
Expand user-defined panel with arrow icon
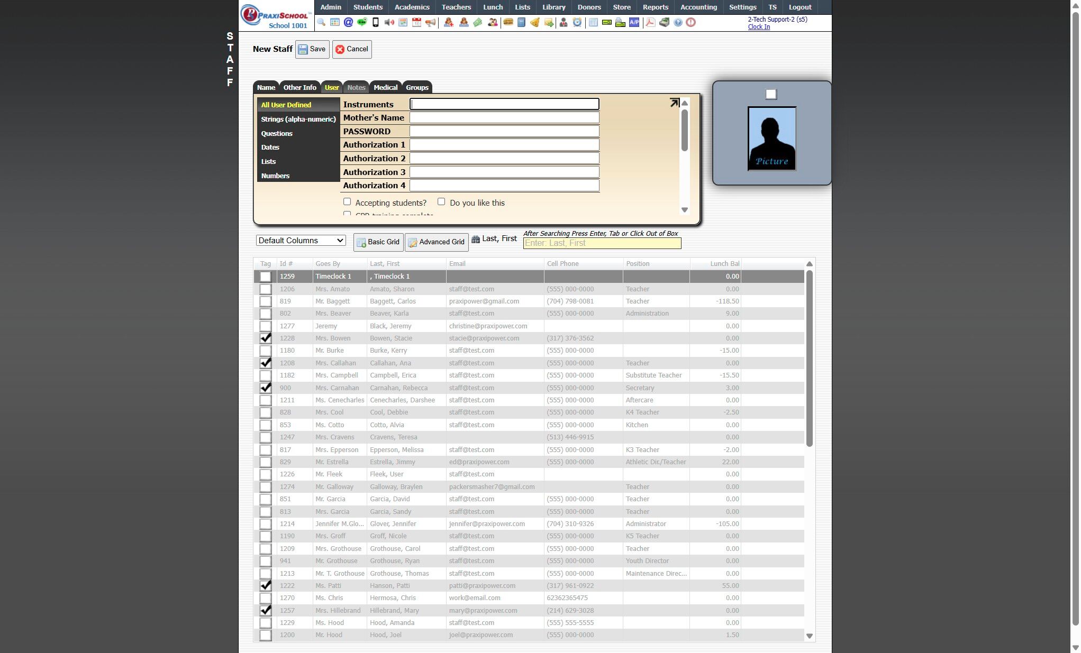(x=674, y=103)
